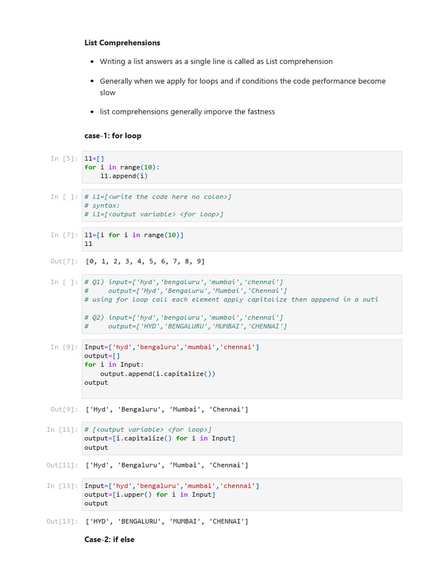Focus the cell using i.upper() comprehension

coord(242,494)
